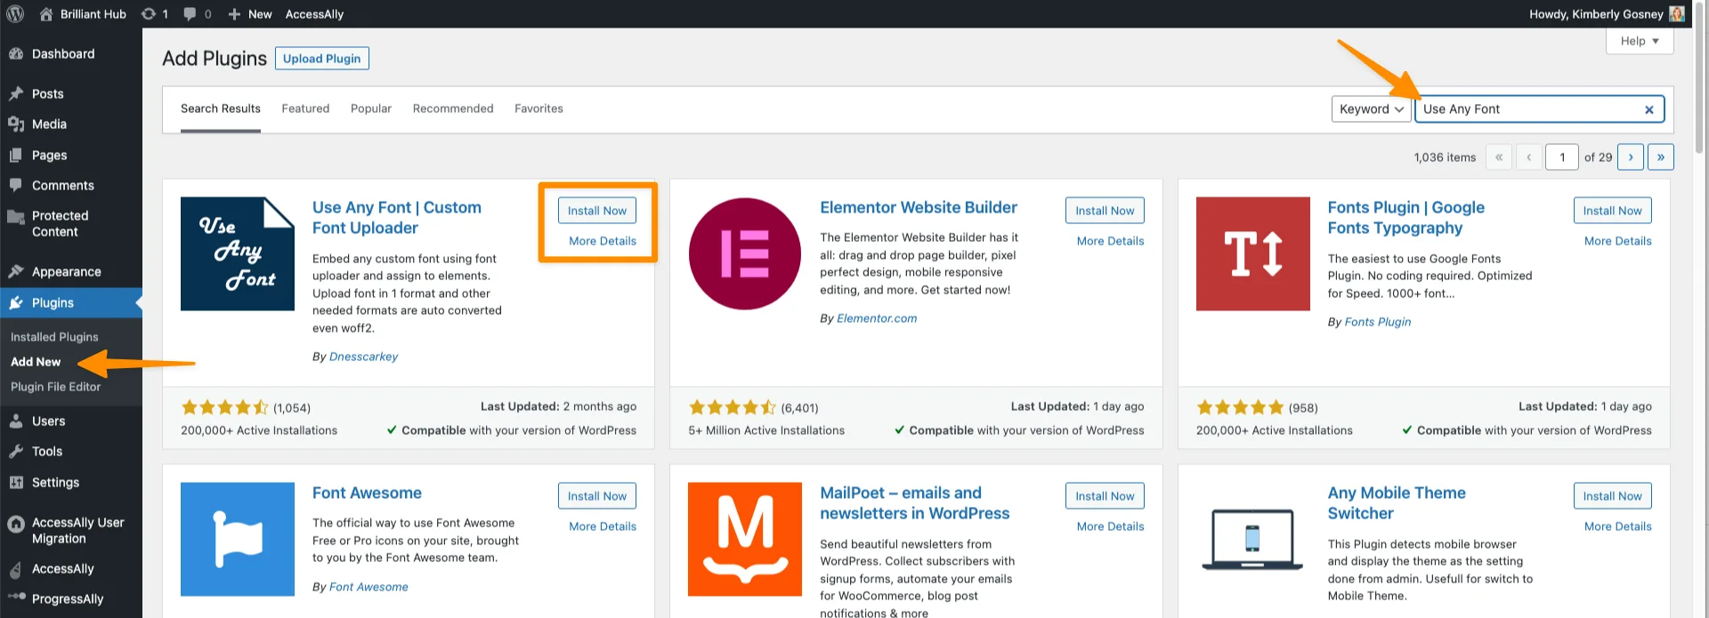Click the Fonts Plugin red icon
Viewport: 1709px width, 618px height.
pyautogui.click(x=1252, y=253)
